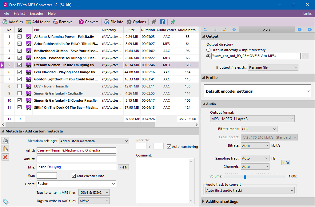
Task: Open the File list menu
Action: [19, 14]
